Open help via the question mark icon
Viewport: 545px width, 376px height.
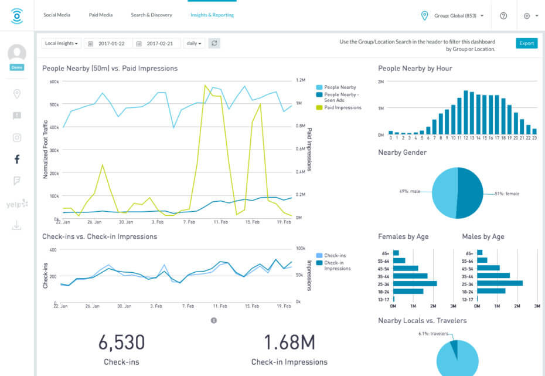503,16
